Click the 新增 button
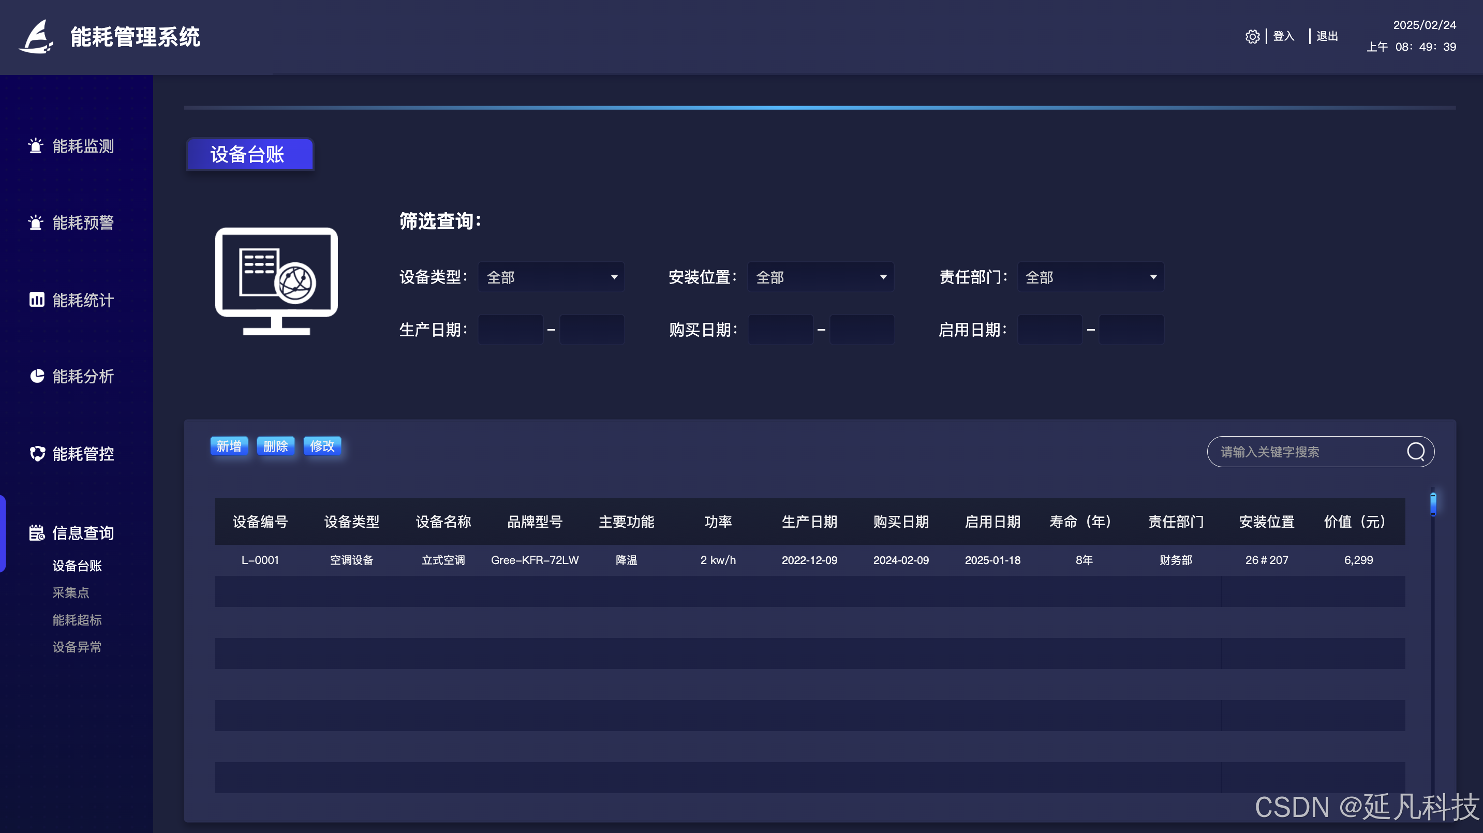This screenshot has width=1483, height=833. point(229,446)
